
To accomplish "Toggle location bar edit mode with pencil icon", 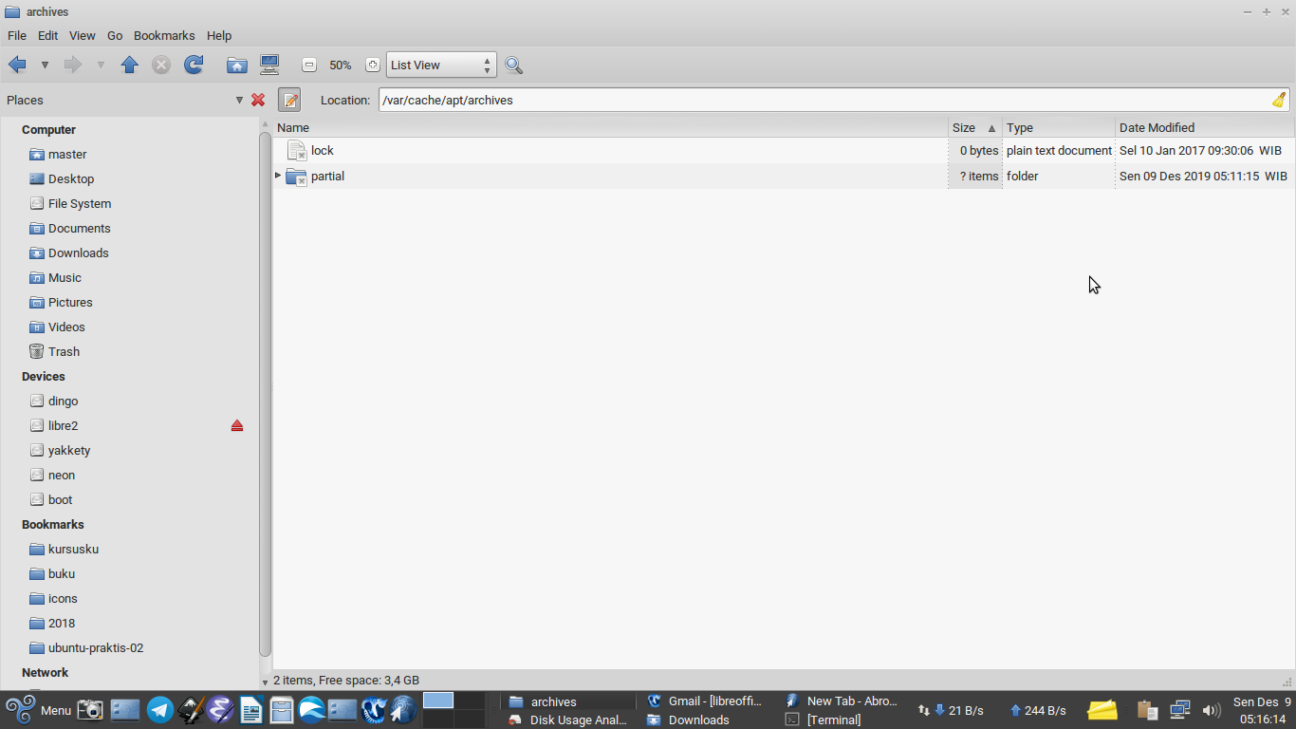I will [x=289, y=100].
